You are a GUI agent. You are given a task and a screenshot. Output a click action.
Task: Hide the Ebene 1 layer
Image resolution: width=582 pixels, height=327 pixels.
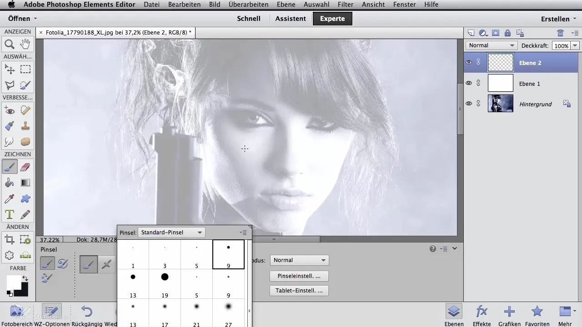[469, 83]
